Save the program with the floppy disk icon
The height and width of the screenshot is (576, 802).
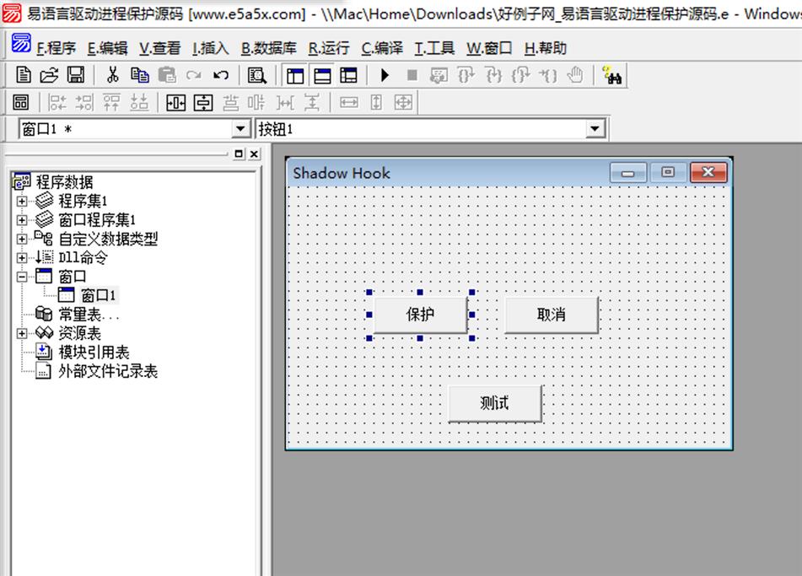coord(76,75)
